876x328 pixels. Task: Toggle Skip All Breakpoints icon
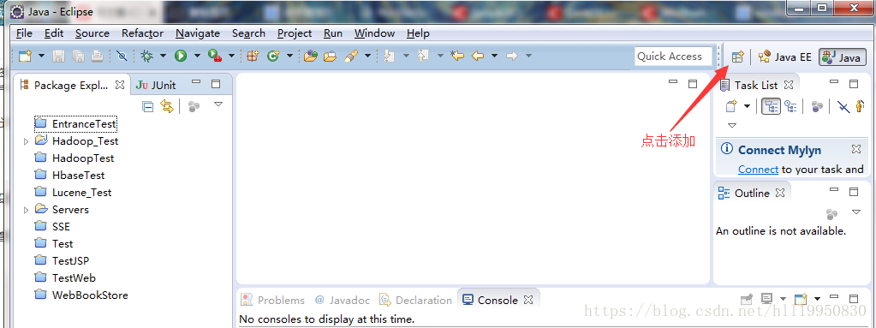coord(122,56)
